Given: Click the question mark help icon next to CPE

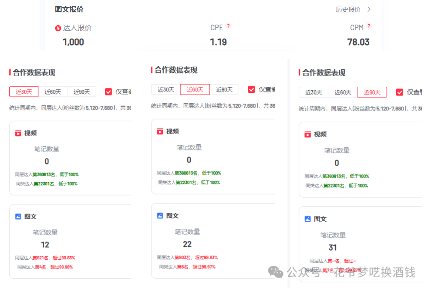Looking at the screenshot, I should (228, 26).
